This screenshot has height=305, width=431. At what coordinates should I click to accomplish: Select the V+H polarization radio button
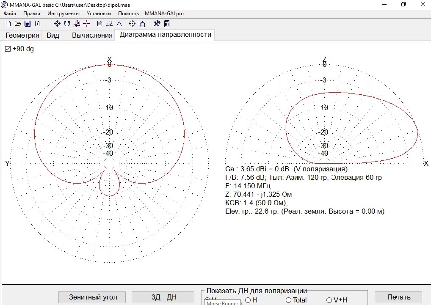click(x=329, y=300)
